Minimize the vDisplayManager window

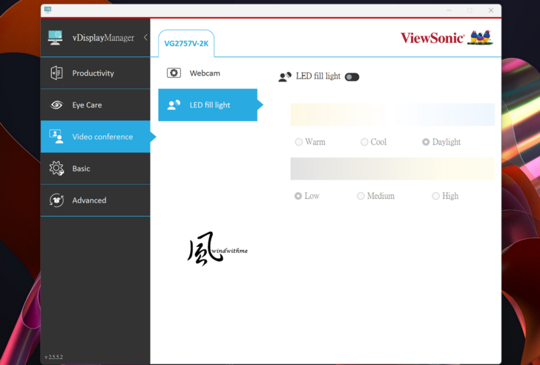449,10
